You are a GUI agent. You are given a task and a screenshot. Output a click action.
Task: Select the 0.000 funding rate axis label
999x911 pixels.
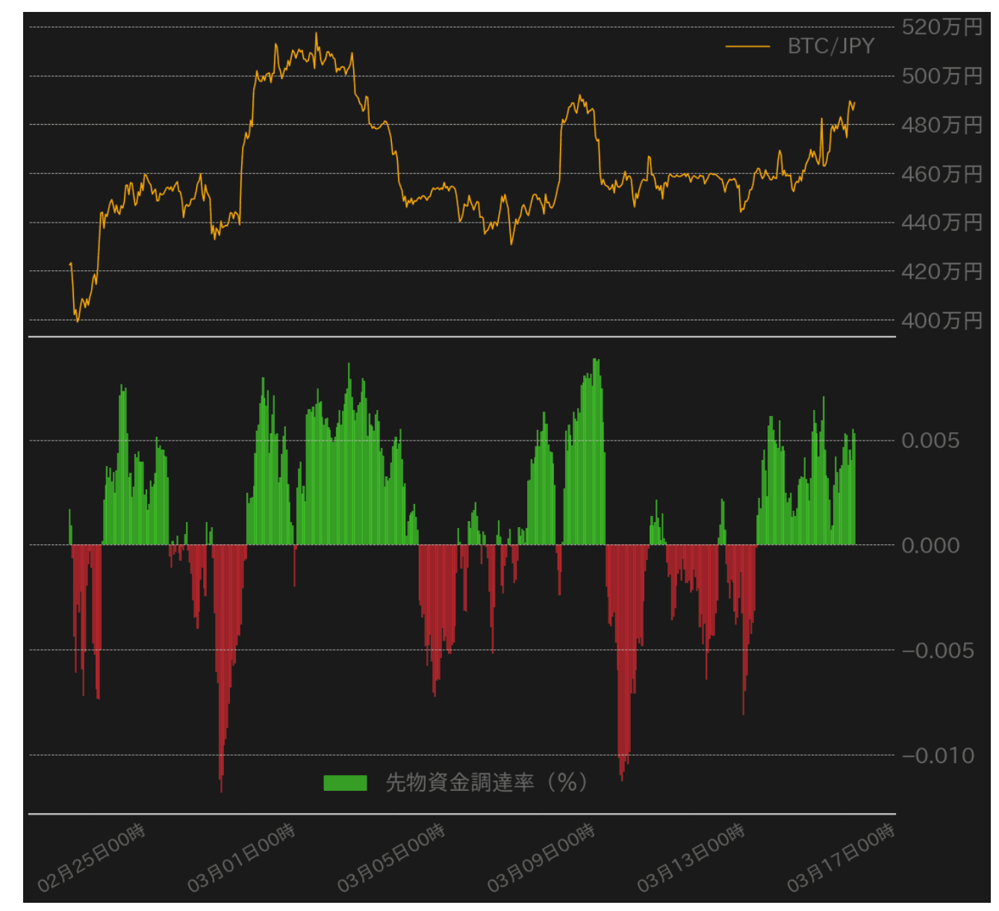[930, 546]
